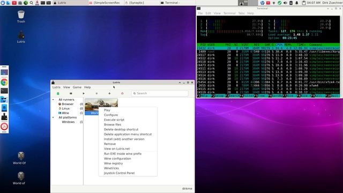Click the Lutris Search field
The height and width of the screenshot is (193, 343).
[x=160, y=93]
